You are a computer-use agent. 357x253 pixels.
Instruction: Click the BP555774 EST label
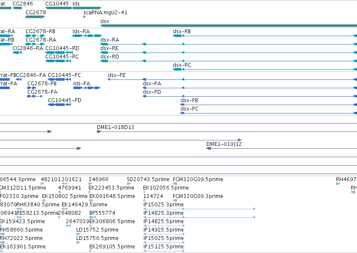coord(102,213)
